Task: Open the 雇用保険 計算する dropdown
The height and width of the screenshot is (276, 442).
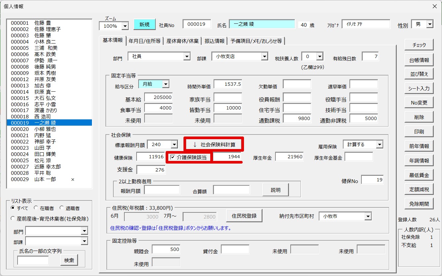Action: [379, 144]
